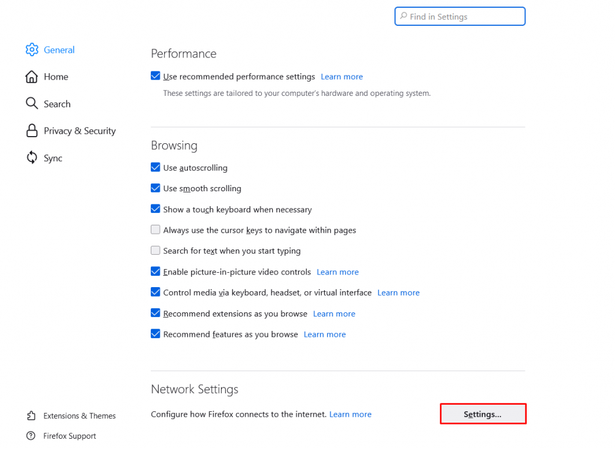This screenshot has width=615, height=449.
Task: Uncheck Use autoscrolling
Action: click(156, 168)
